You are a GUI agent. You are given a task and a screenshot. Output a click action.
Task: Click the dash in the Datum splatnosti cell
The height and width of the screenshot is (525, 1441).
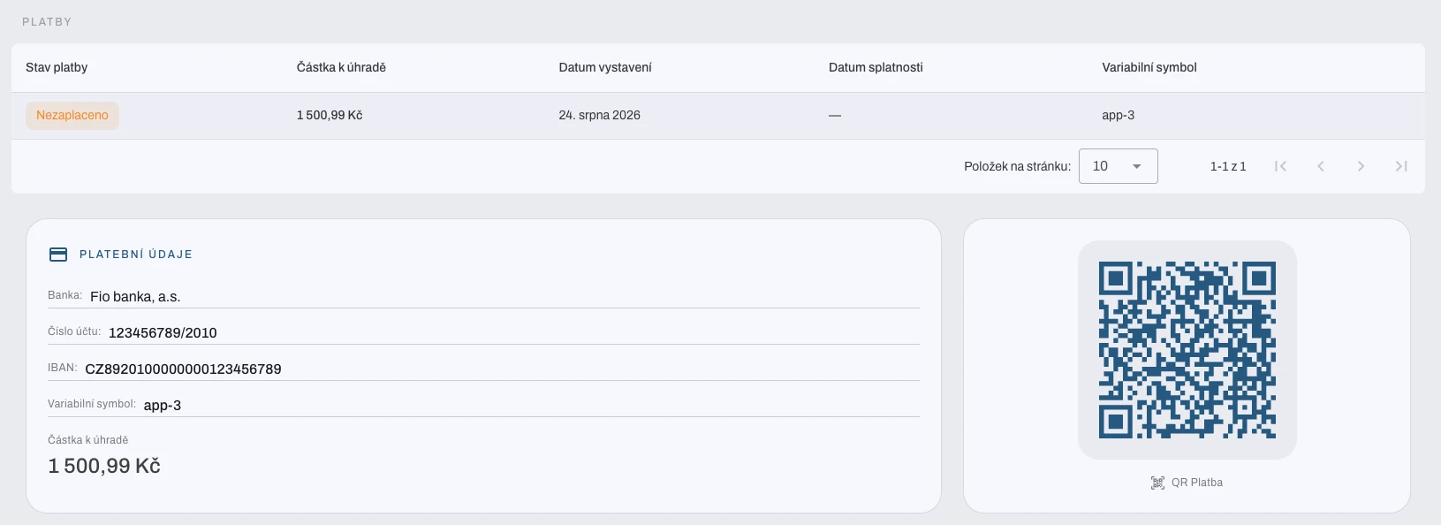835,116
